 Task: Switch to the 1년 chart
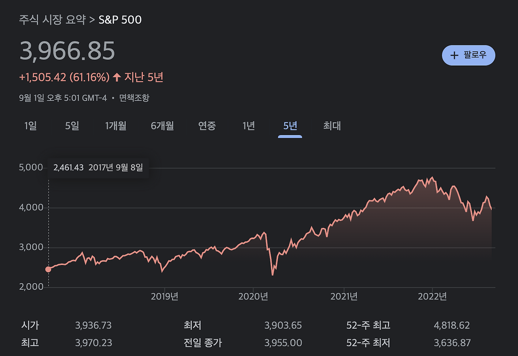click(247, 126)
